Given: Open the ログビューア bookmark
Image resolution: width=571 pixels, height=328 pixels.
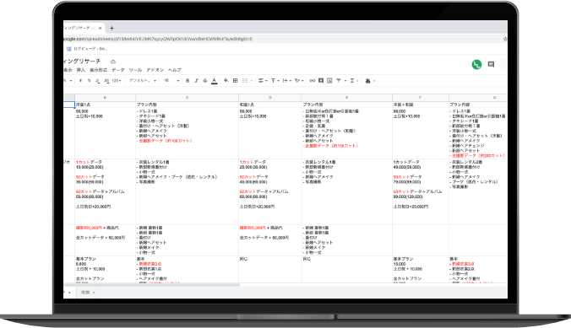Looking at the screenshot, I should (87, 49).
